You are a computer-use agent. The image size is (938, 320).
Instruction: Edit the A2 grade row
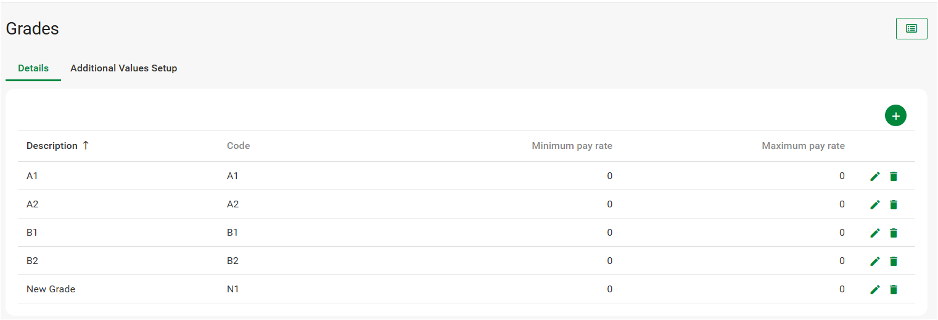click(874, 205)
